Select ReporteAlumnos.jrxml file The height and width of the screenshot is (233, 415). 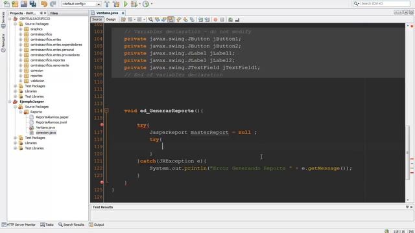tap(51, 122)
